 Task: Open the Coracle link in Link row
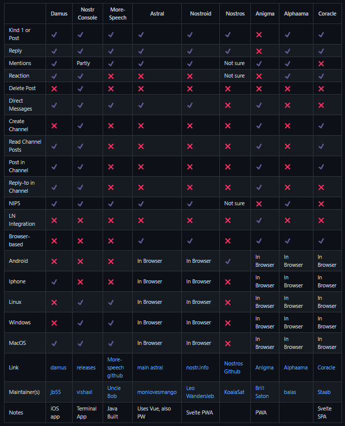click(326, 367)
